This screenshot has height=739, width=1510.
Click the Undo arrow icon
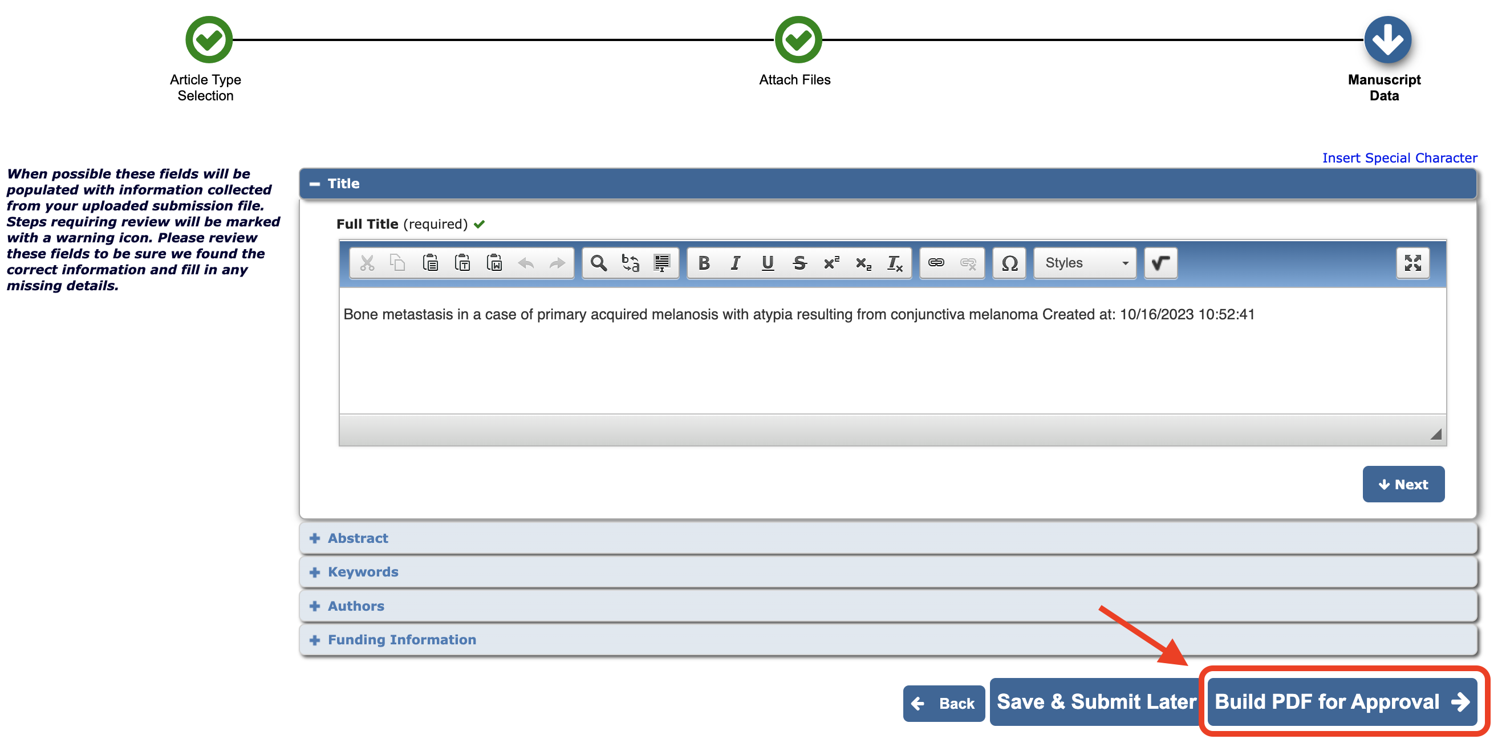pos(526,263)
